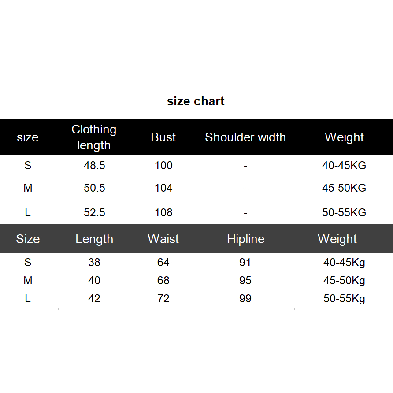Click the length value 38
This screenshot has height=393, width=393.
pos(94,263)
